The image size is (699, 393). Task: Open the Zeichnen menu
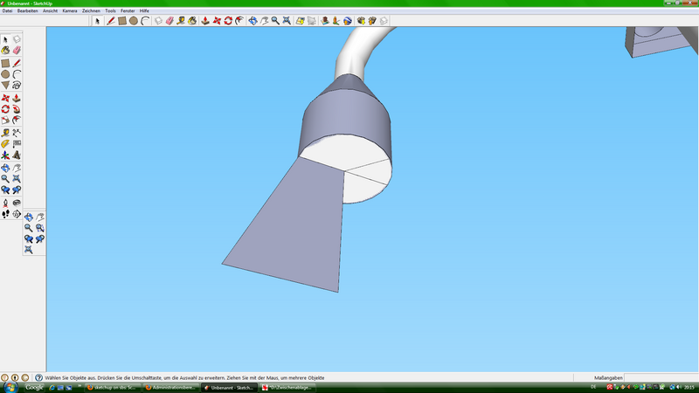tap(91, 10)
